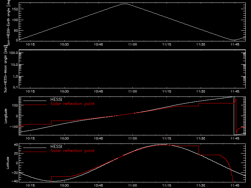The height and width of the screenshot is (188, 251).
Task: Select HESSI legend text in the Longitude plot
Action: tap(56, 99)
